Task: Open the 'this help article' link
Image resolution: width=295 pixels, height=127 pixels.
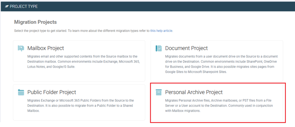Action: coord(161,31)
